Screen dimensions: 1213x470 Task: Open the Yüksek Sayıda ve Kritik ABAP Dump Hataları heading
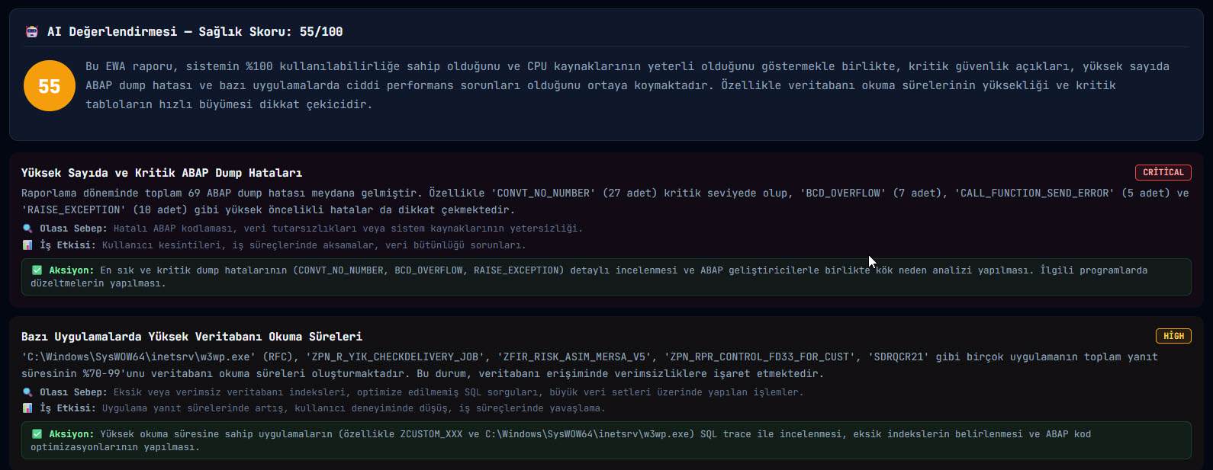[x=162, y=173]
